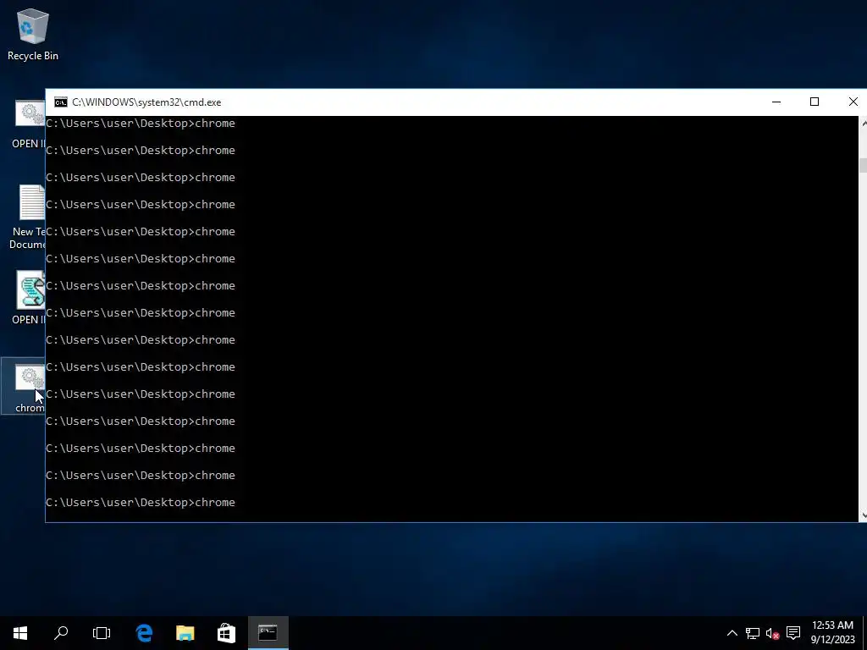Open File Explorer from taskbar
The width and height of the screenshot is (867, 650).
pyautogui.click(x=185, y=633)
